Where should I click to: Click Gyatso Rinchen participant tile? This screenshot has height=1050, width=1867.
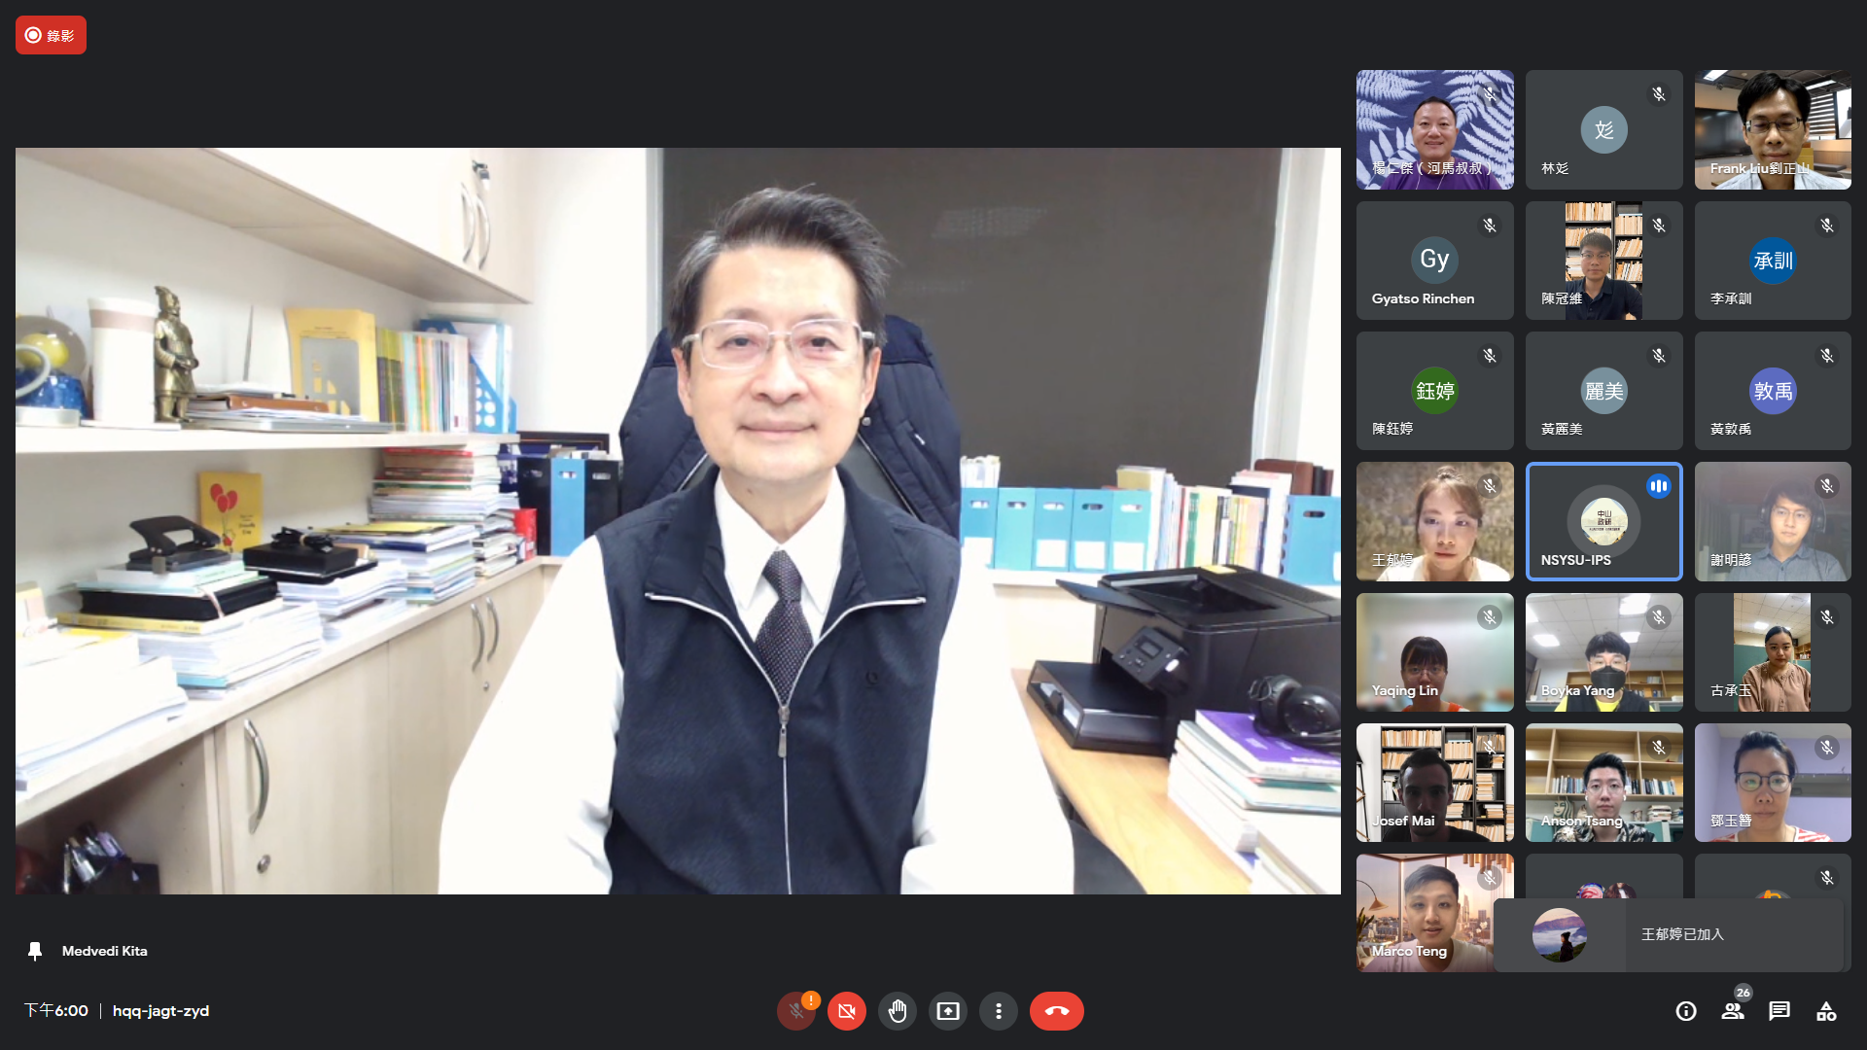1434,261
